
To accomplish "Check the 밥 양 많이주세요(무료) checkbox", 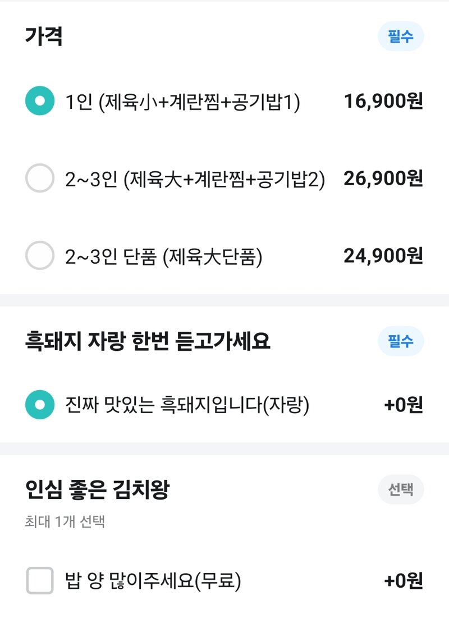I will pos(40,580).
